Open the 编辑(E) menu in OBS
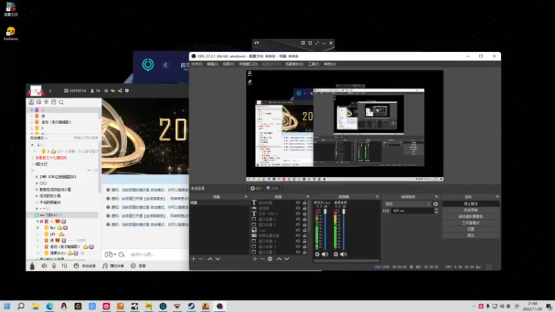Image resolution: width=555 pixels, height=312 pixels. click(212, 64)
